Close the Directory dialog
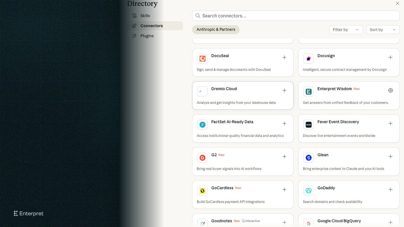Viewport: 404px width, 227px height. [x=398, y=3]
